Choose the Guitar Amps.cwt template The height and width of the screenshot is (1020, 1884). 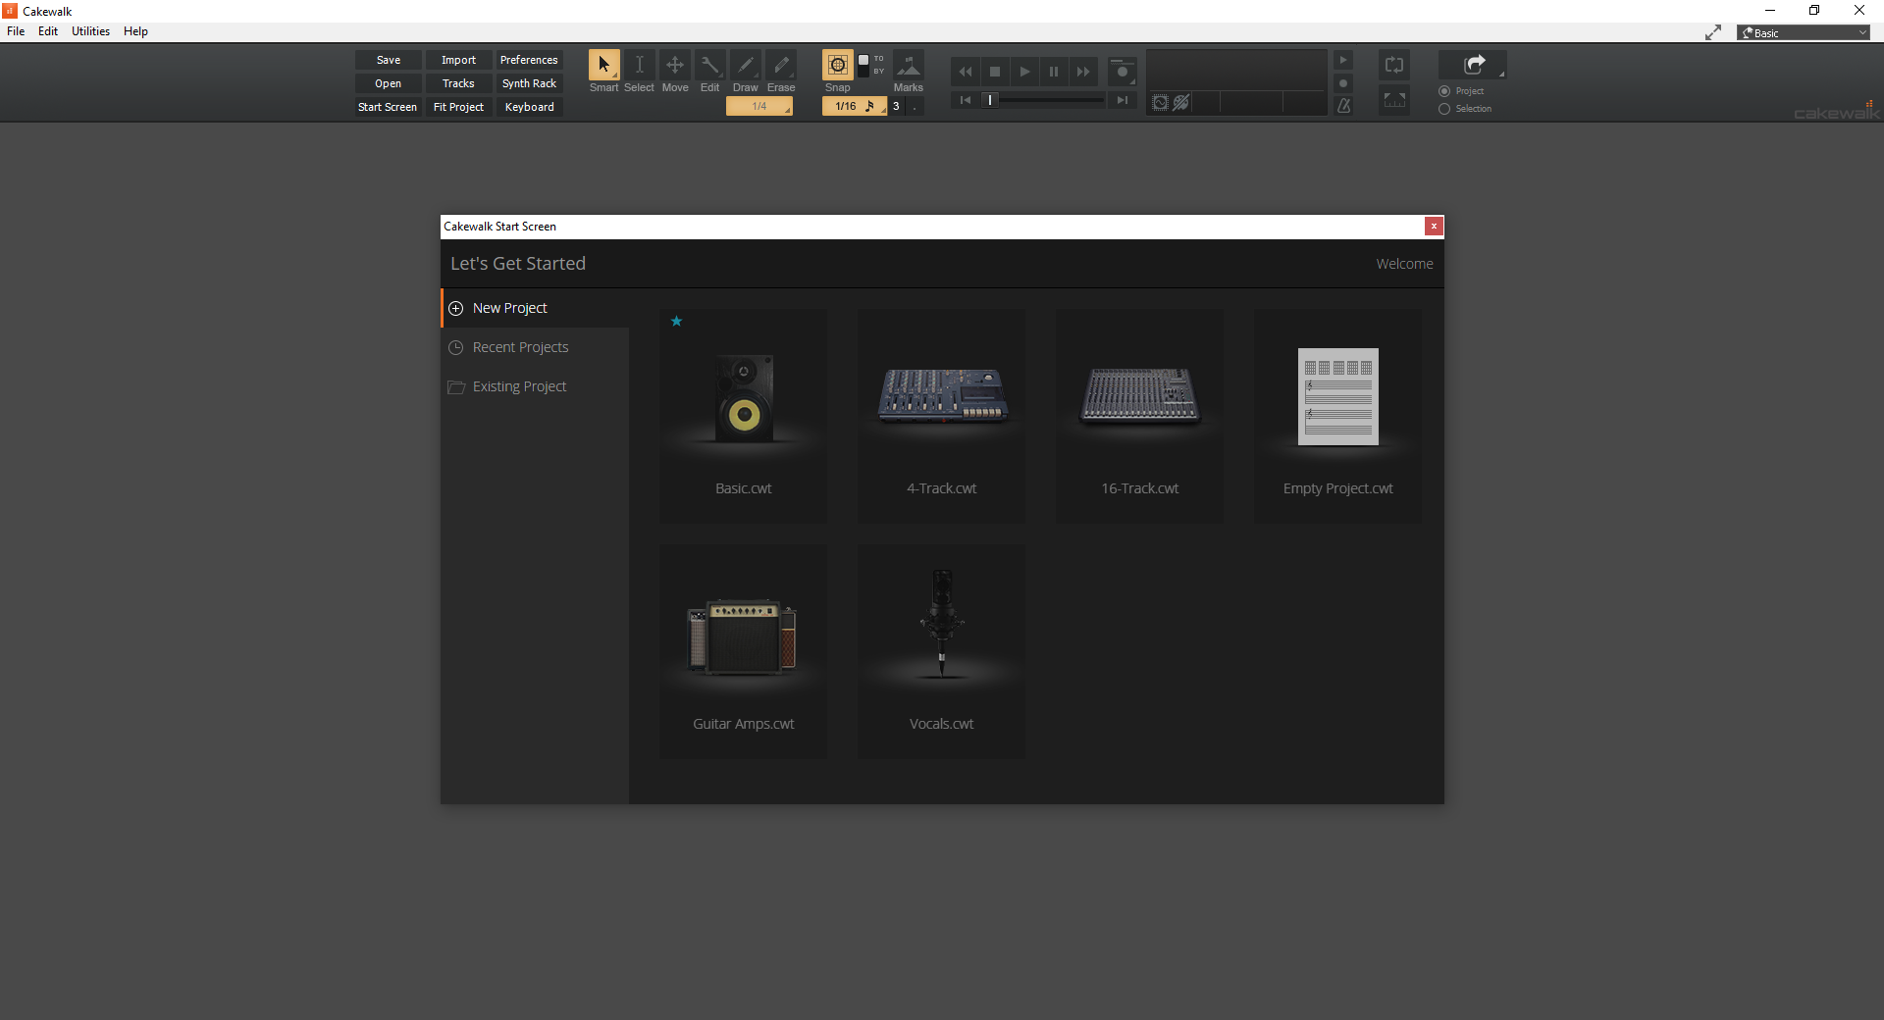point(743,651)
